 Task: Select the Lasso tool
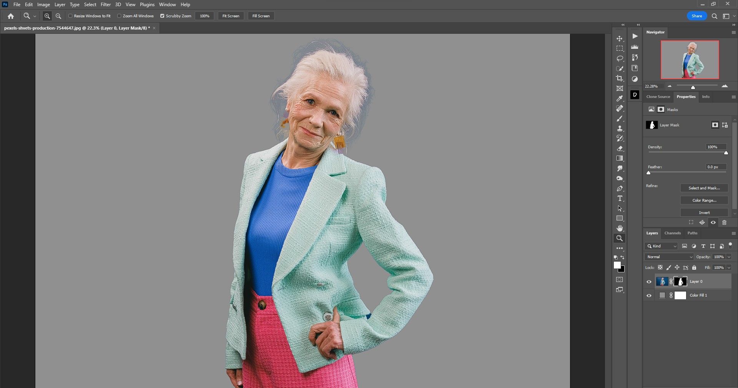coord(620,58)
